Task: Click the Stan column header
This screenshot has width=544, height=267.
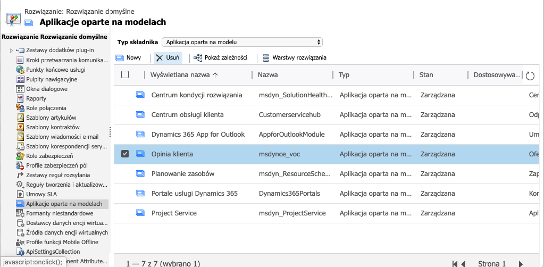Action: coord(426,75)
